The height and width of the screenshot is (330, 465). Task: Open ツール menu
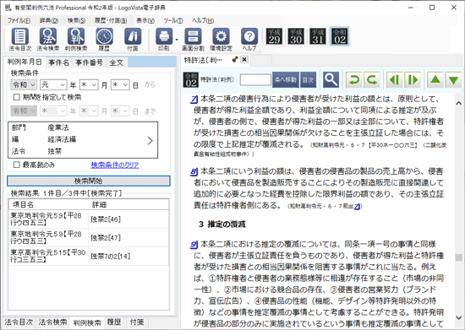(173, 20)
